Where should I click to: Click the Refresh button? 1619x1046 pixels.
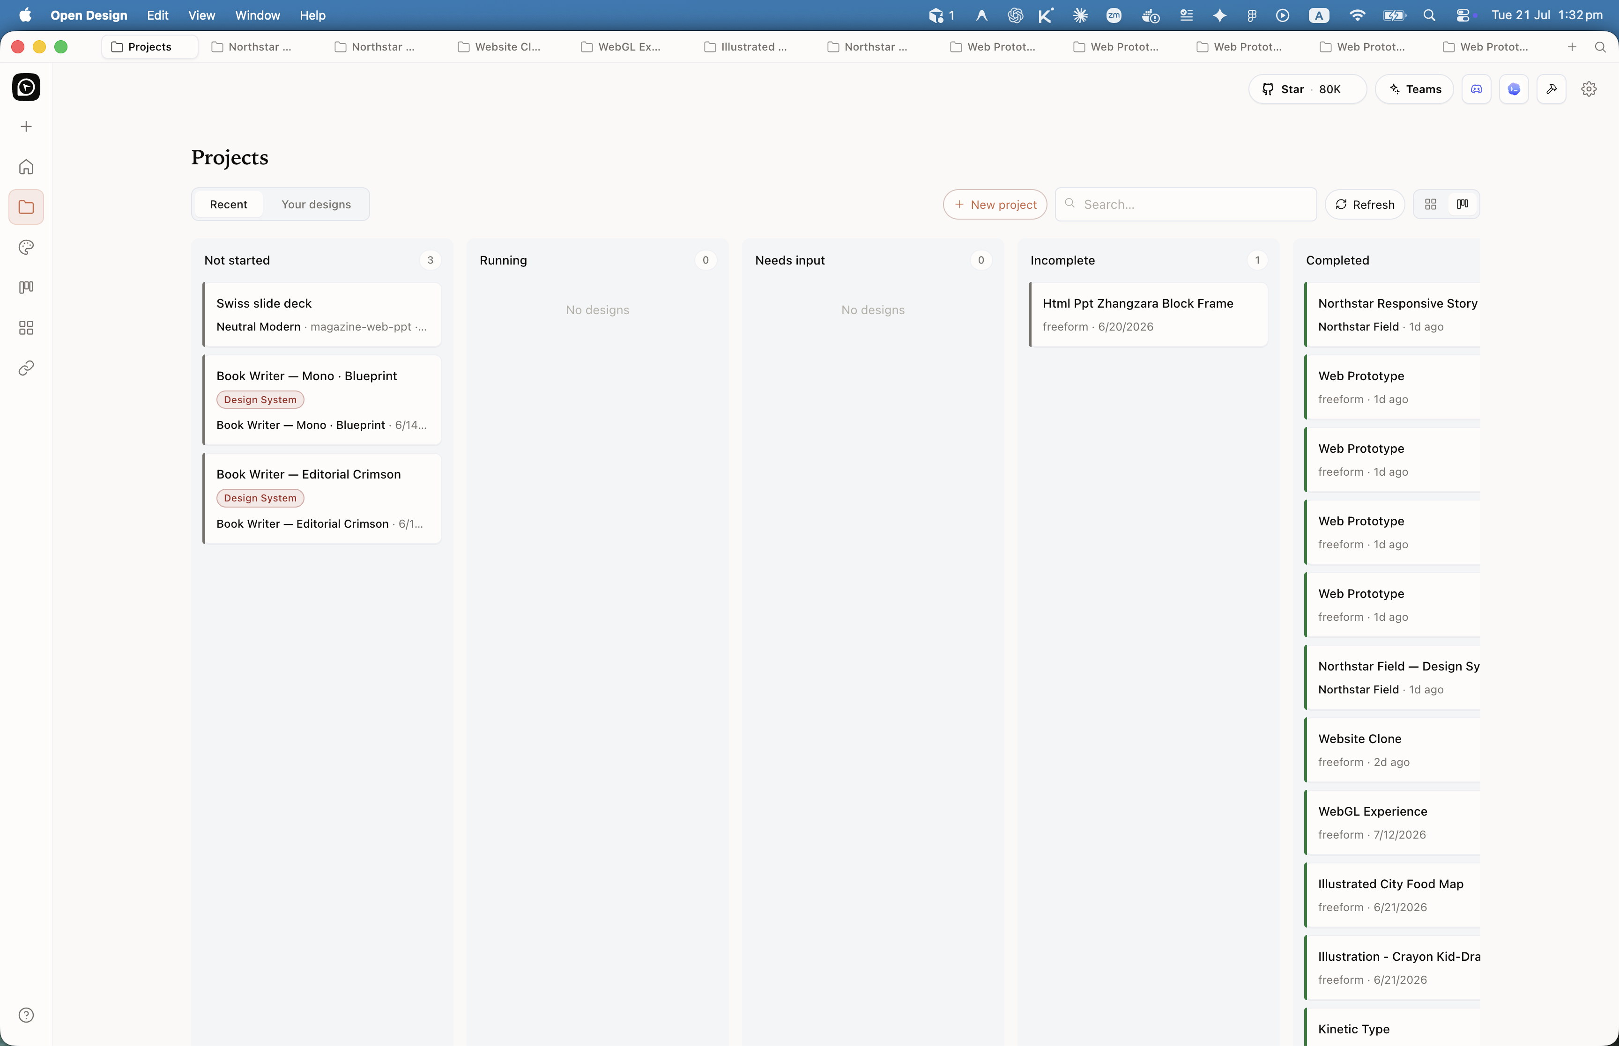click(1364, 205)
